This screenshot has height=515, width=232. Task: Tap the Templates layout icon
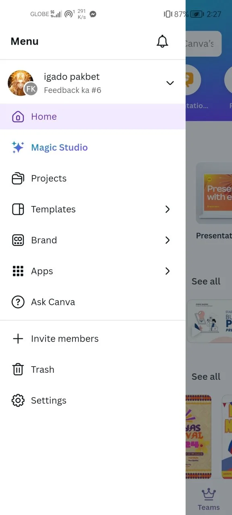point(18,209)
